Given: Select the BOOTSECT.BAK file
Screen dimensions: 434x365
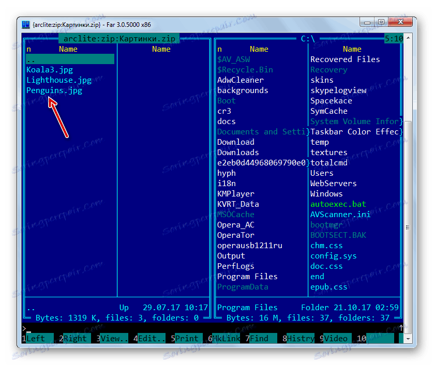Looking at the screenshot, I should [338, 235].
